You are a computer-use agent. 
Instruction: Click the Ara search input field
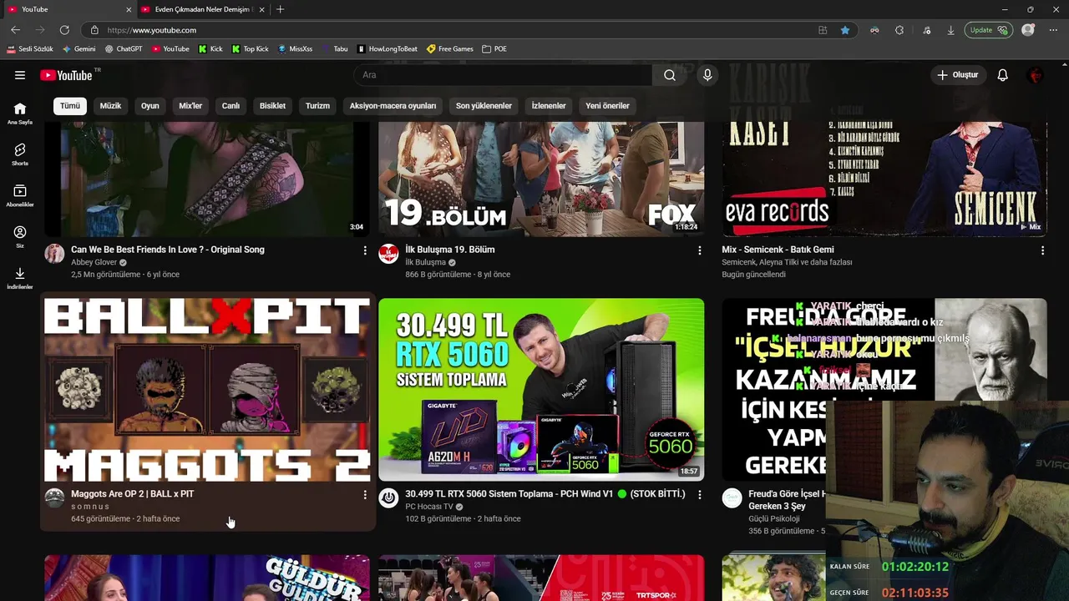pyautogui.click(x=503, y=75)
